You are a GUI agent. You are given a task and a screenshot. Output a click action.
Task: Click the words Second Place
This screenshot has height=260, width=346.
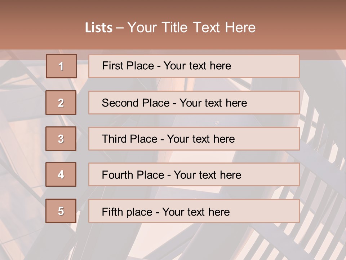[136, 103]
